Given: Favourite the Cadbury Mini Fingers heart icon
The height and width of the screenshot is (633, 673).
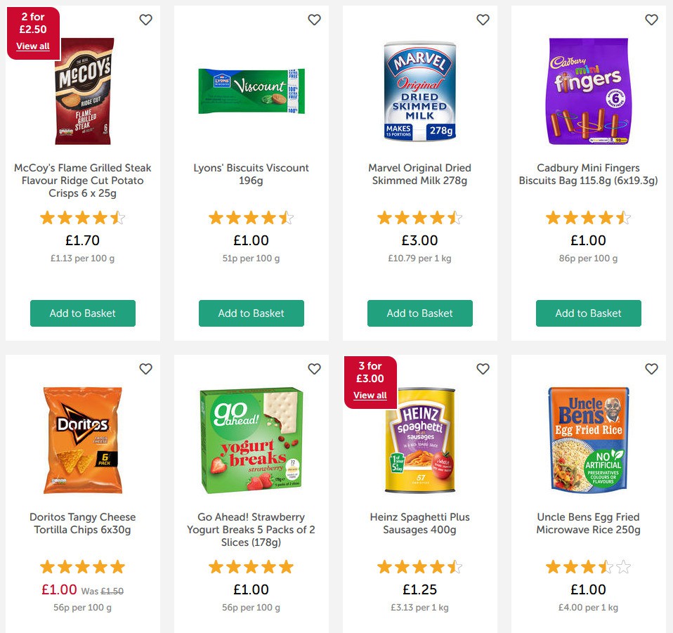Looking at the screenshot, I should 651,20.
